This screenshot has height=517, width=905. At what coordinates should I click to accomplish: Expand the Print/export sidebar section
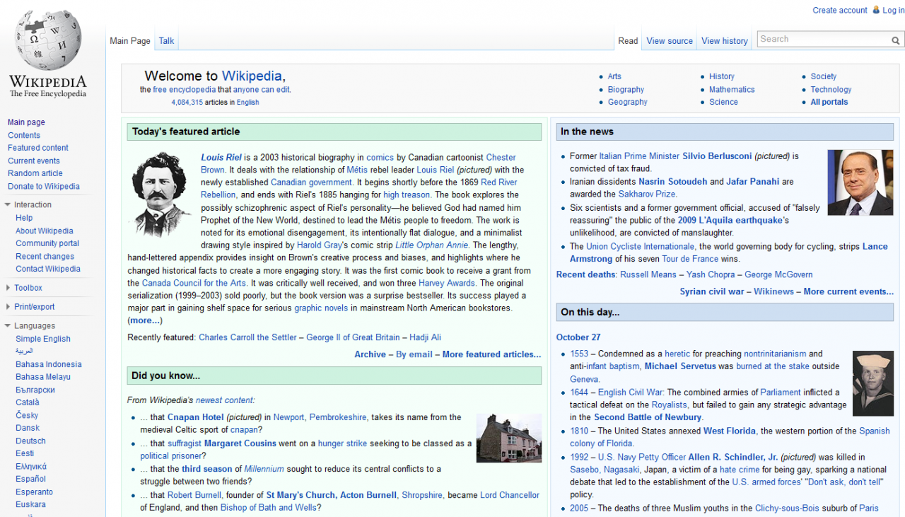(8, 307)
